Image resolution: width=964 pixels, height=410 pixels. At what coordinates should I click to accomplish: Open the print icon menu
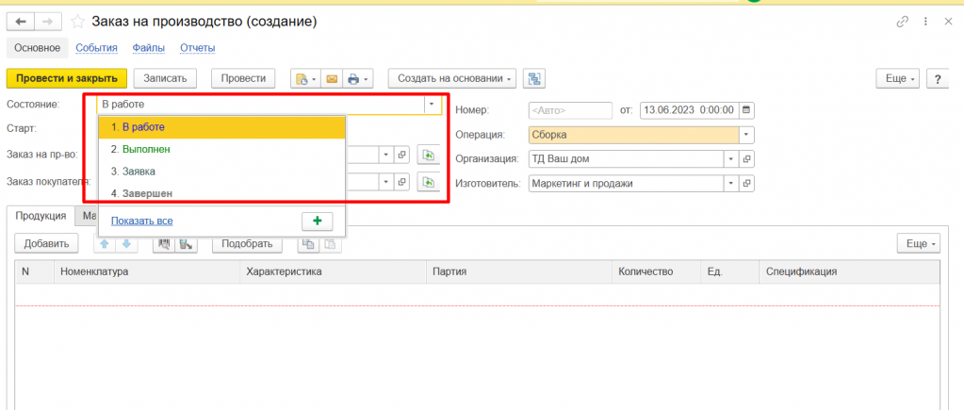point(359,78)
